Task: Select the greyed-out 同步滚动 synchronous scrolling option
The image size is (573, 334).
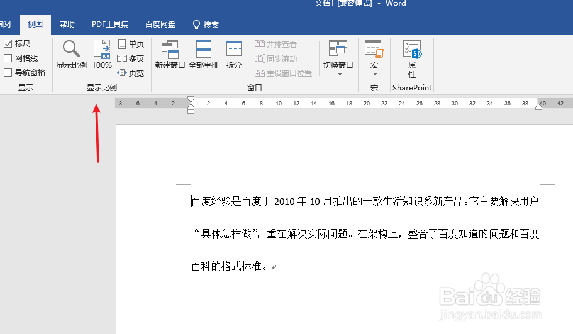Action: 276,58
